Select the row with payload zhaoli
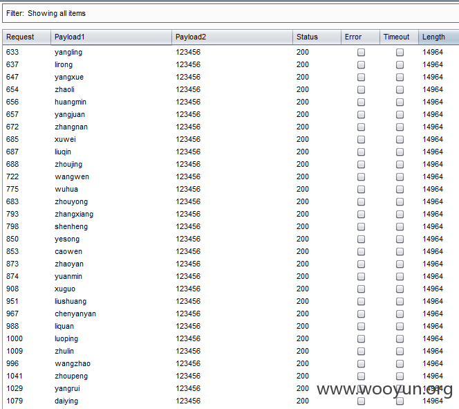 click(x=231, y=90)
